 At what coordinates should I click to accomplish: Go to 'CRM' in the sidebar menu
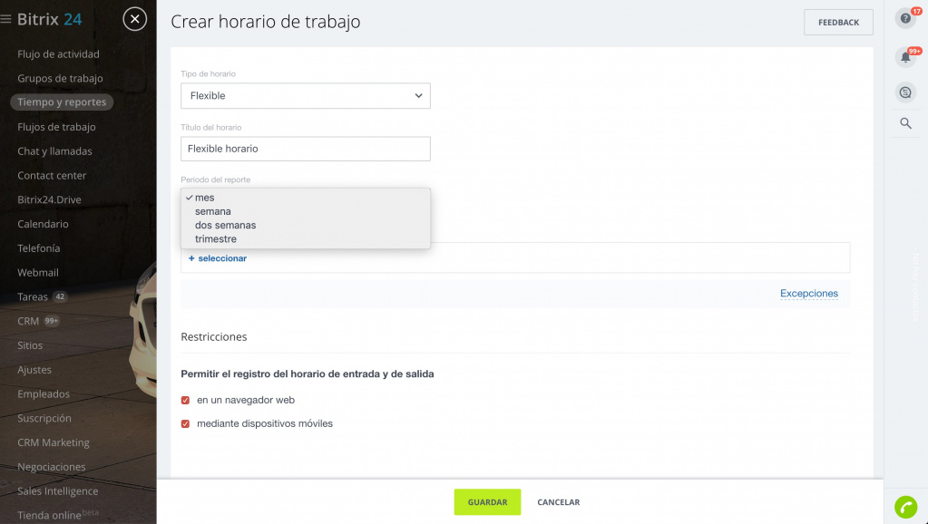[x=28, y=321]
